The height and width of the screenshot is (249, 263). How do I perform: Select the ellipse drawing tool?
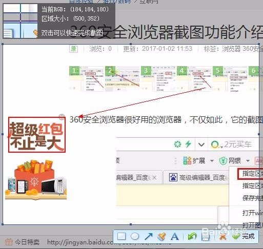pos(135,236)
